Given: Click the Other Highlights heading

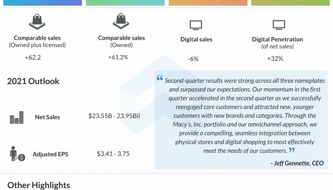Looking at the screenshot, I should coord(39,185).
